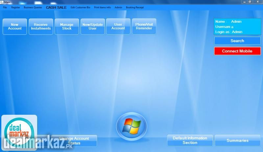This screenshot has height=152, width=263.
Task: Click the 'Name : Admin' label
Action: coord(228,21)
